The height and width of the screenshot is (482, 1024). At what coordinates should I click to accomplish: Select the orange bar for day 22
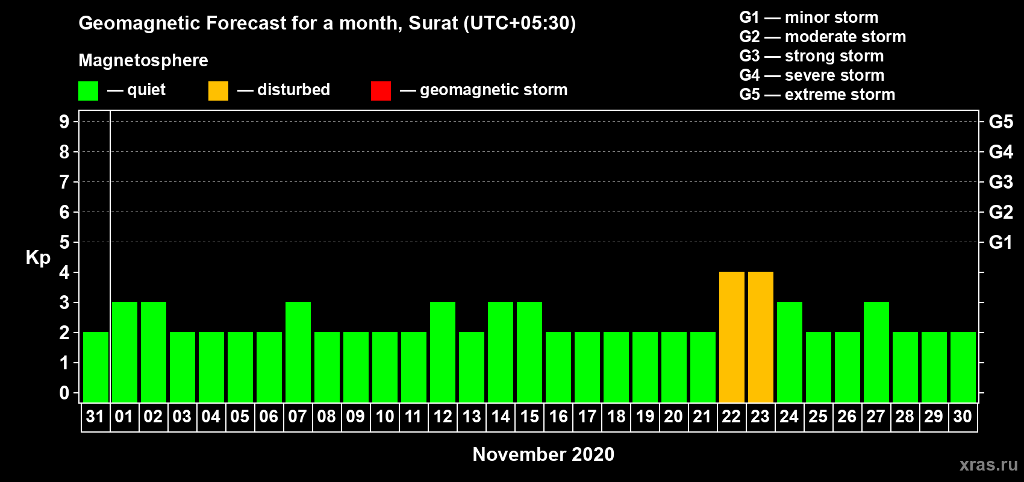pos(731,337)
